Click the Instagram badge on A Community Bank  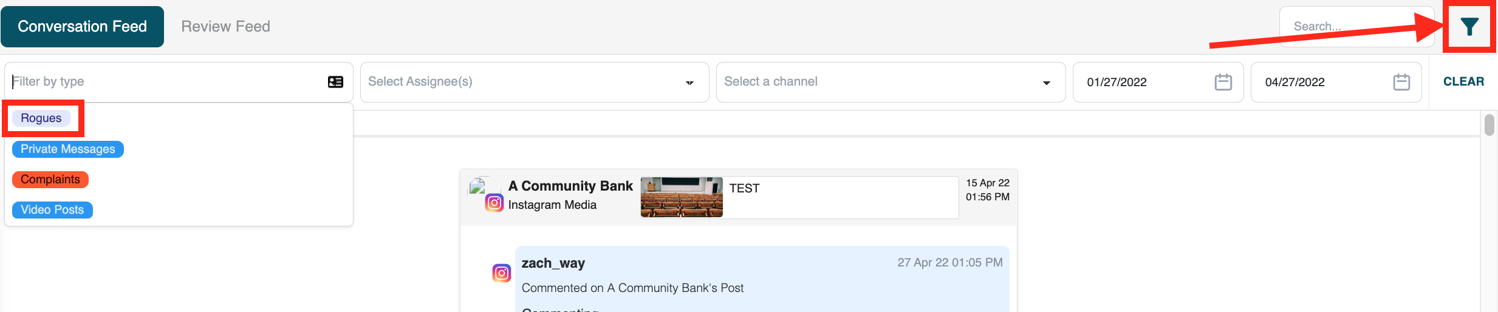pyautogui.click(x=494, y=203)
